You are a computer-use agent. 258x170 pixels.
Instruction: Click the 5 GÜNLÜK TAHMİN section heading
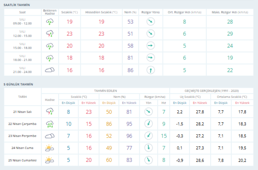[x=18, y=84]
